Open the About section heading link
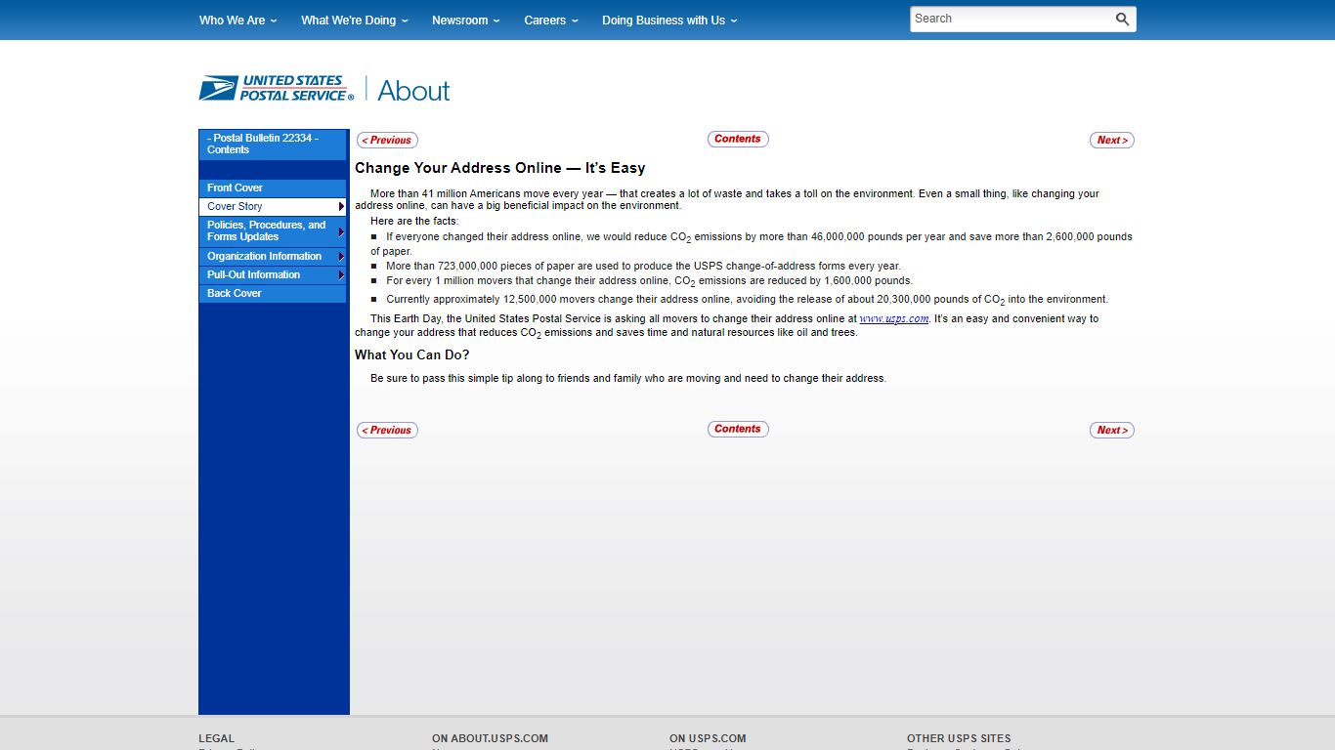Image resolution: width=1335 pixels, height=750 pixels. [413, 91]
